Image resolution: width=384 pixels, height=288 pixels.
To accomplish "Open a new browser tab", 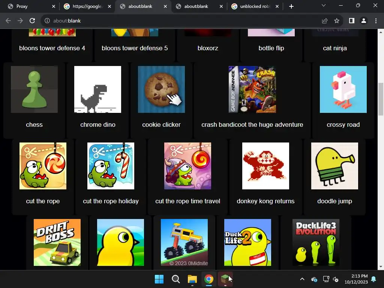I will tap(291, 7).
